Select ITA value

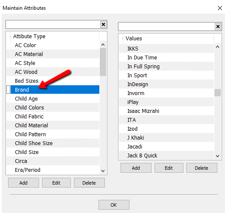point(166,120)
